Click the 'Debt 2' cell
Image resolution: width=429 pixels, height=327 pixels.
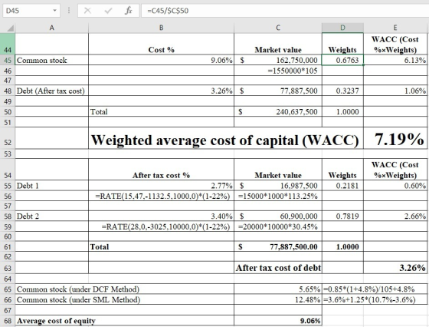tap(52, 216)
